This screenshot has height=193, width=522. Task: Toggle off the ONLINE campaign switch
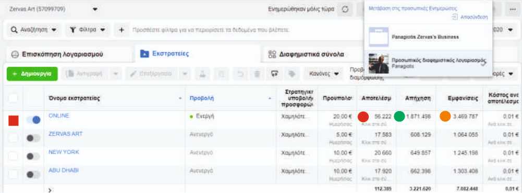[x=33, y=120]
